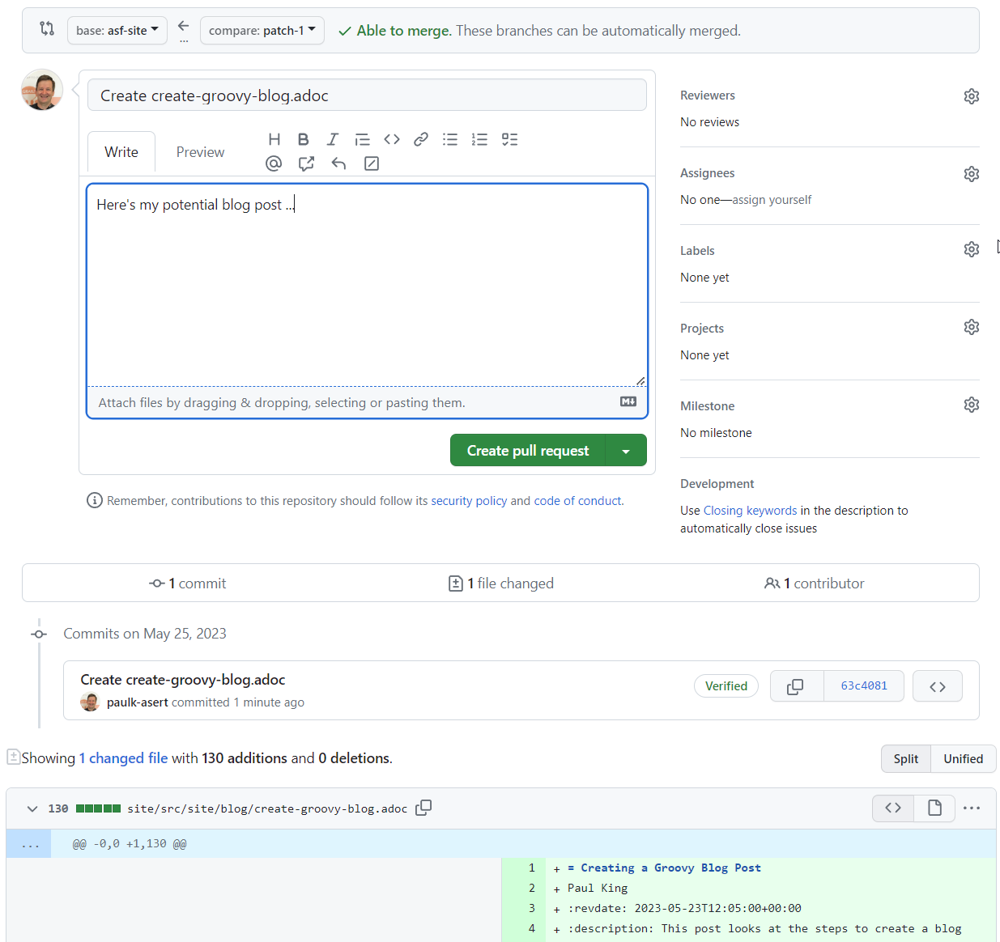Open the compare: patch-1 branch dropdown
The image size is (1000, 942).
point(262,31)
